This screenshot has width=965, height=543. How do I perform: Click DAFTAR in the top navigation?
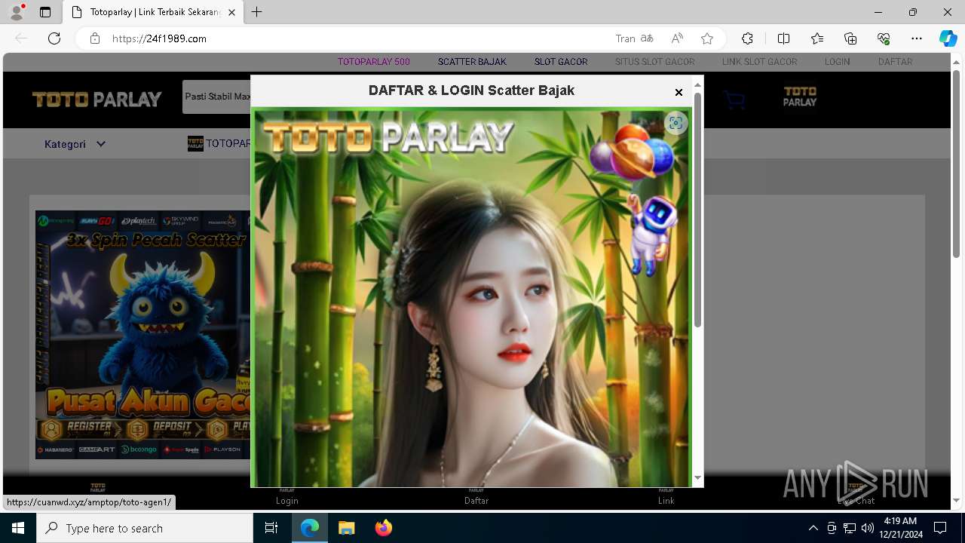[895, 62]
